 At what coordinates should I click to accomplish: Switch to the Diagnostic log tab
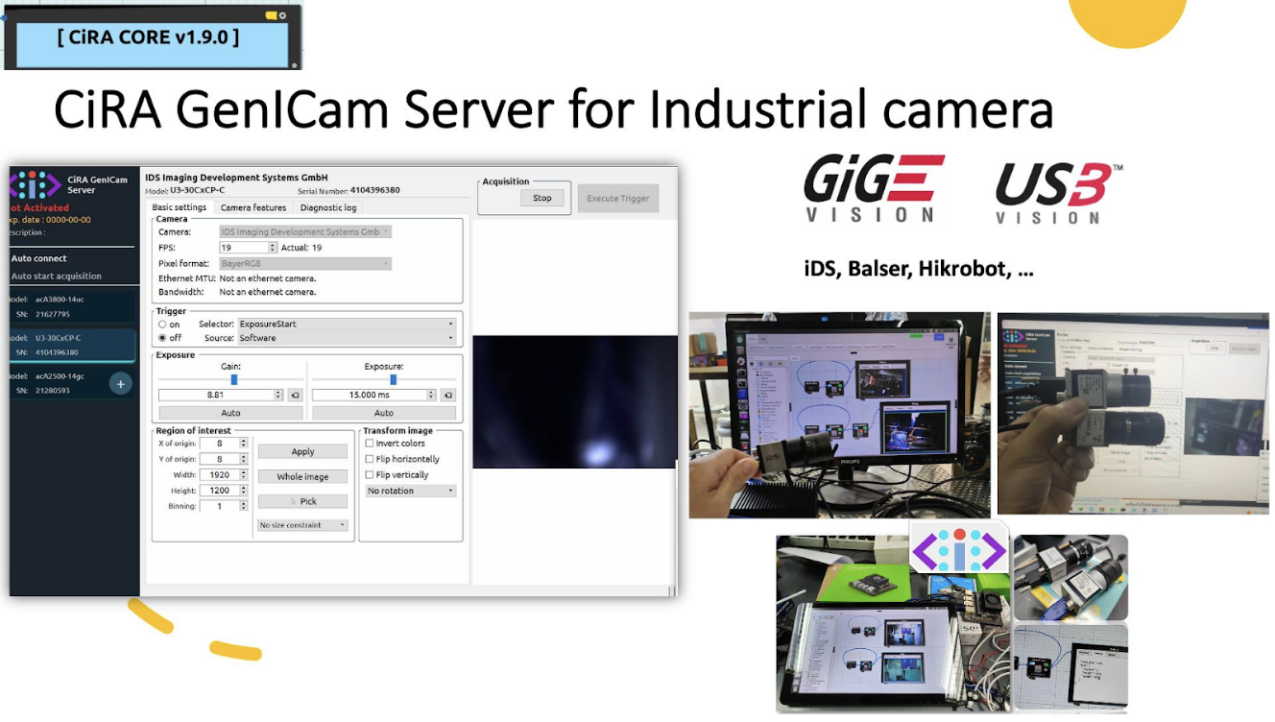[x=328, y=207]
